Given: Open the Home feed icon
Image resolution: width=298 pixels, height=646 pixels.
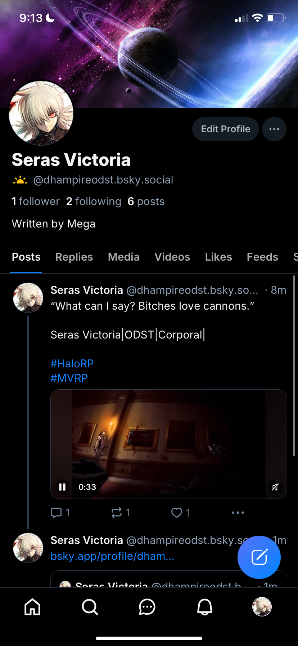Looking at the screenshot, I should pyautogui.click(x=32, y=607).
